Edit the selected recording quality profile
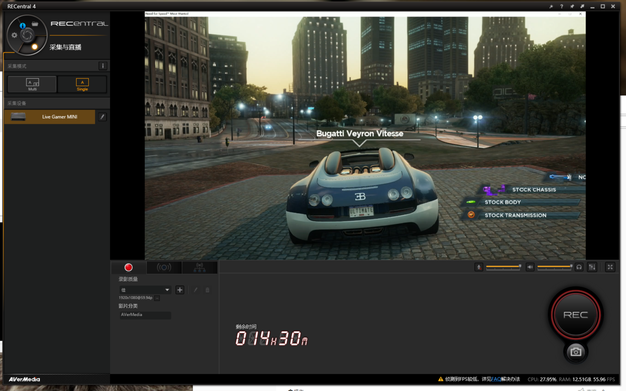The height and width of the screenshot is (391, 626). coord(195,290)
